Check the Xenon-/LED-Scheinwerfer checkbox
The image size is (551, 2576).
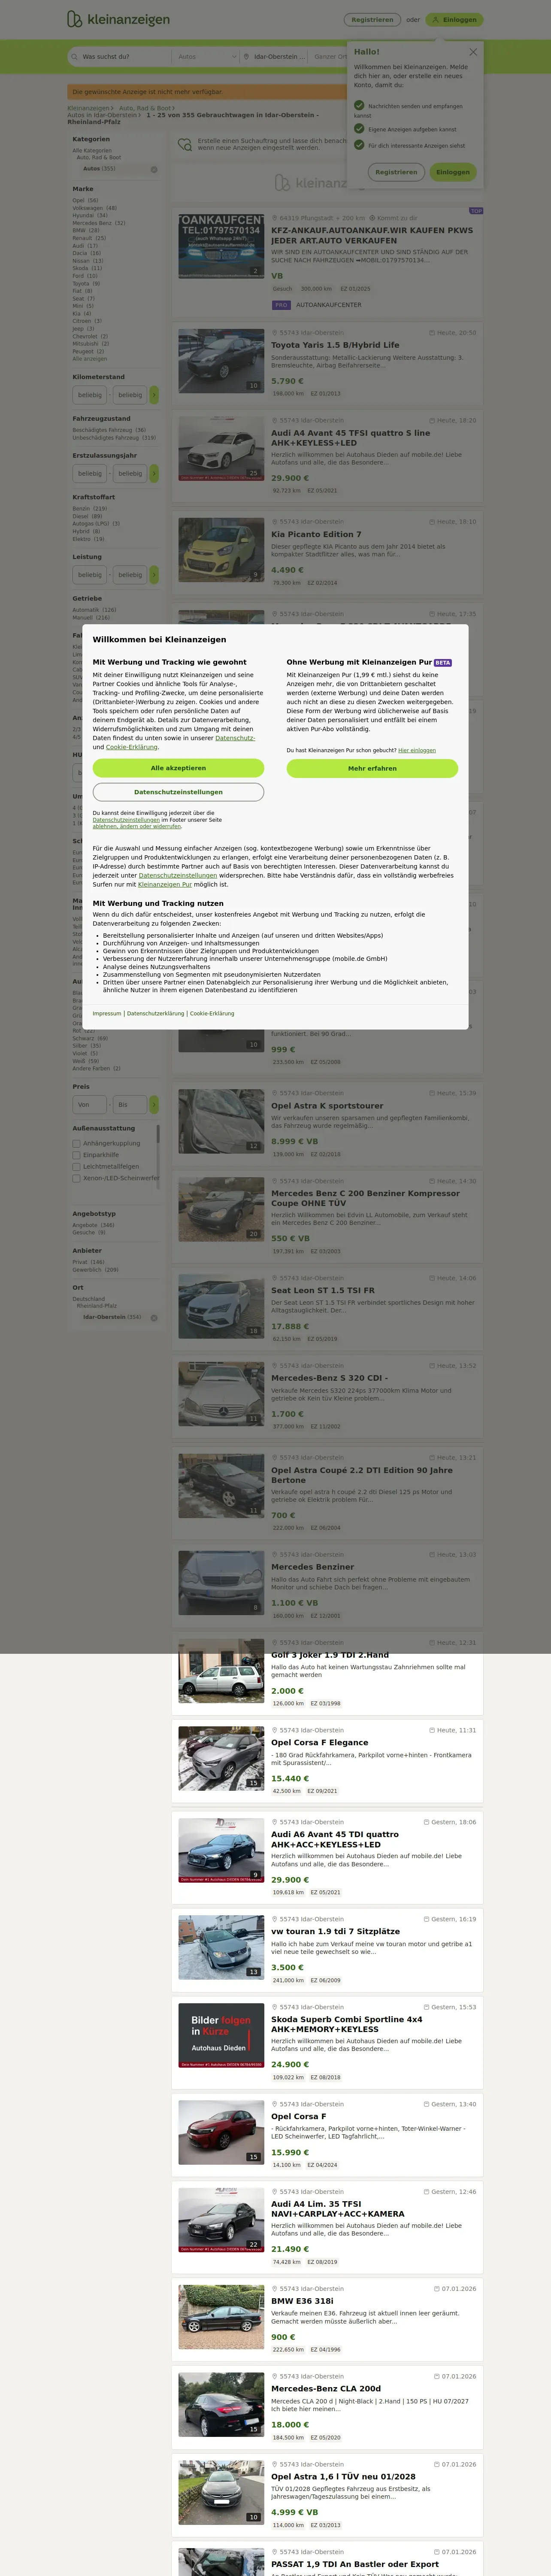(76, 1178)
